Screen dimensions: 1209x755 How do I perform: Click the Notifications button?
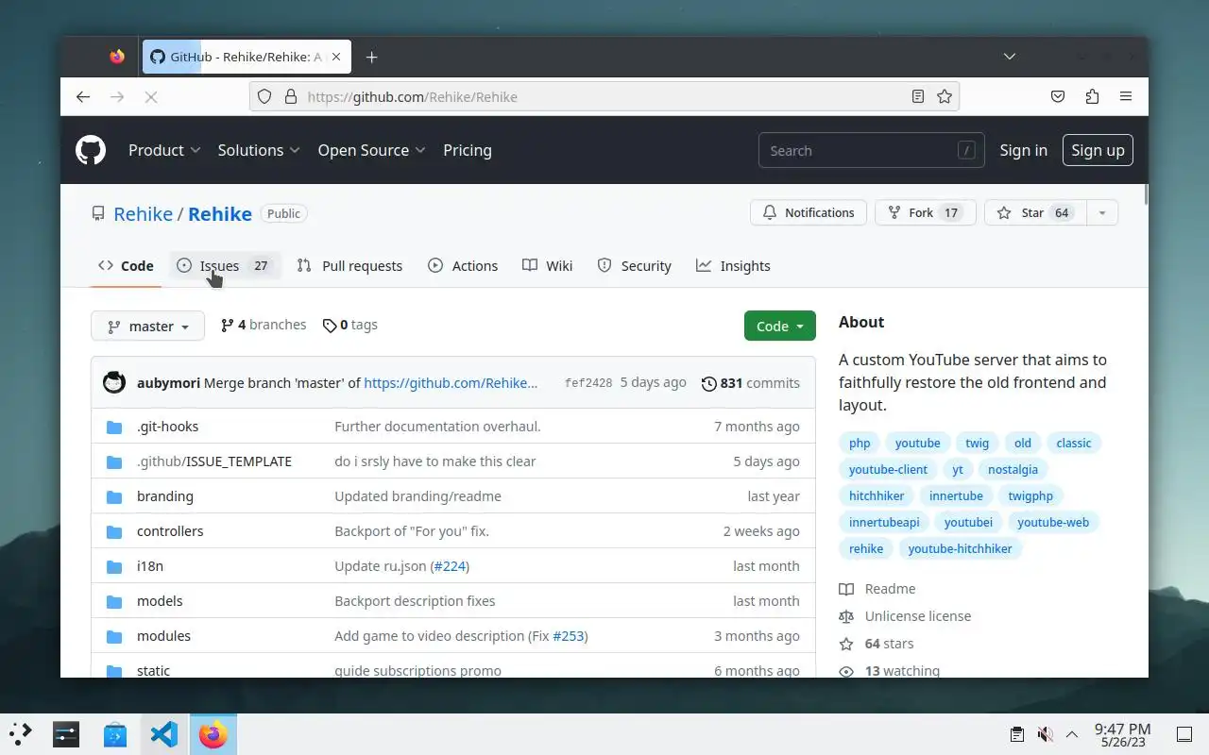tap(809, 212)
